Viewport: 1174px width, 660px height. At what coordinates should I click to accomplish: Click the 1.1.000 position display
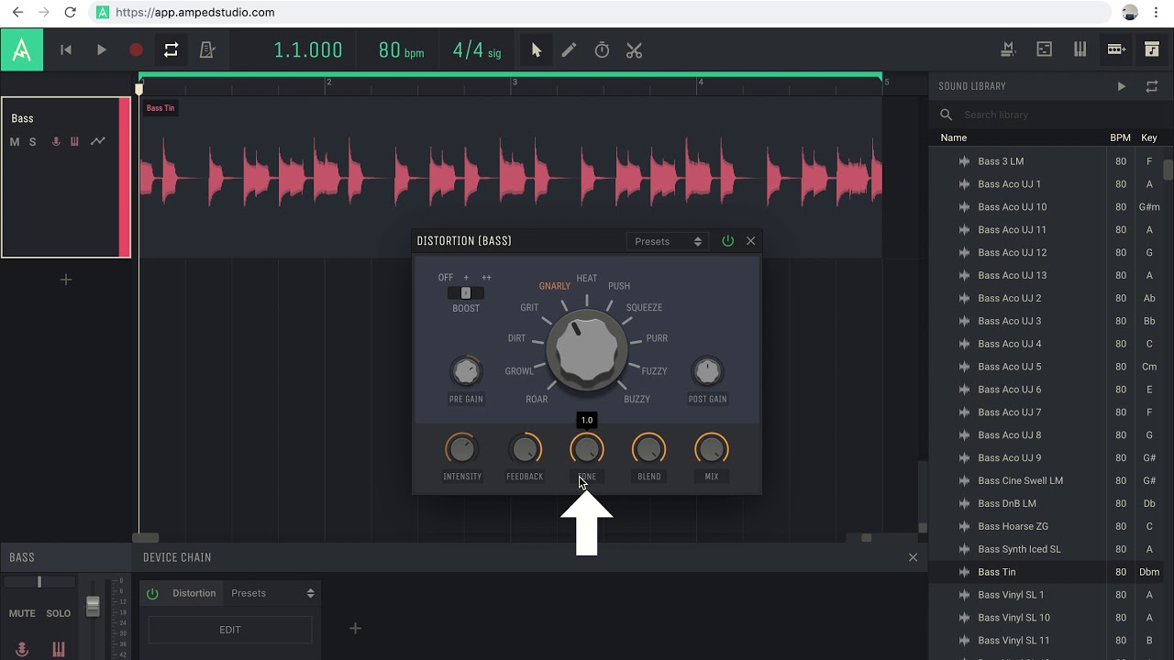pyautogui.click(x=308, y=50)
